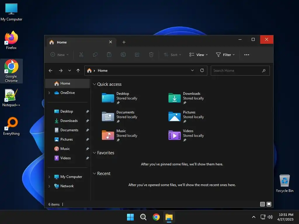The width and height of the screenshot is (299, 224).
Task: Refresh the Home folder view
Action: [x=202, y=71]
